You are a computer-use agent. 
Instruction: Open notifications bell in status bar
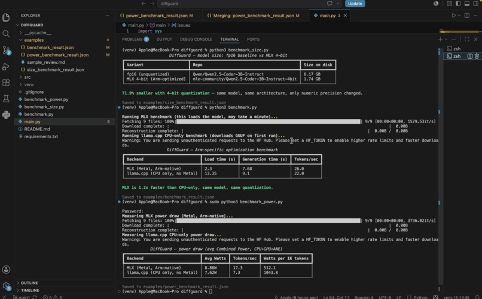tap(477, 297)
